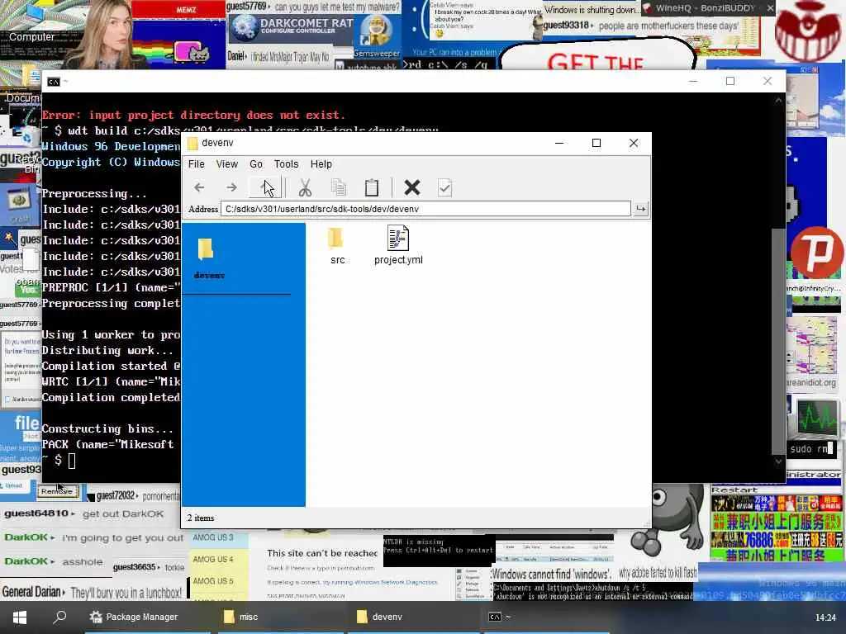Minimize the devenv explorer window
This screenshot has width=846, height=634.
pos(559,143)
